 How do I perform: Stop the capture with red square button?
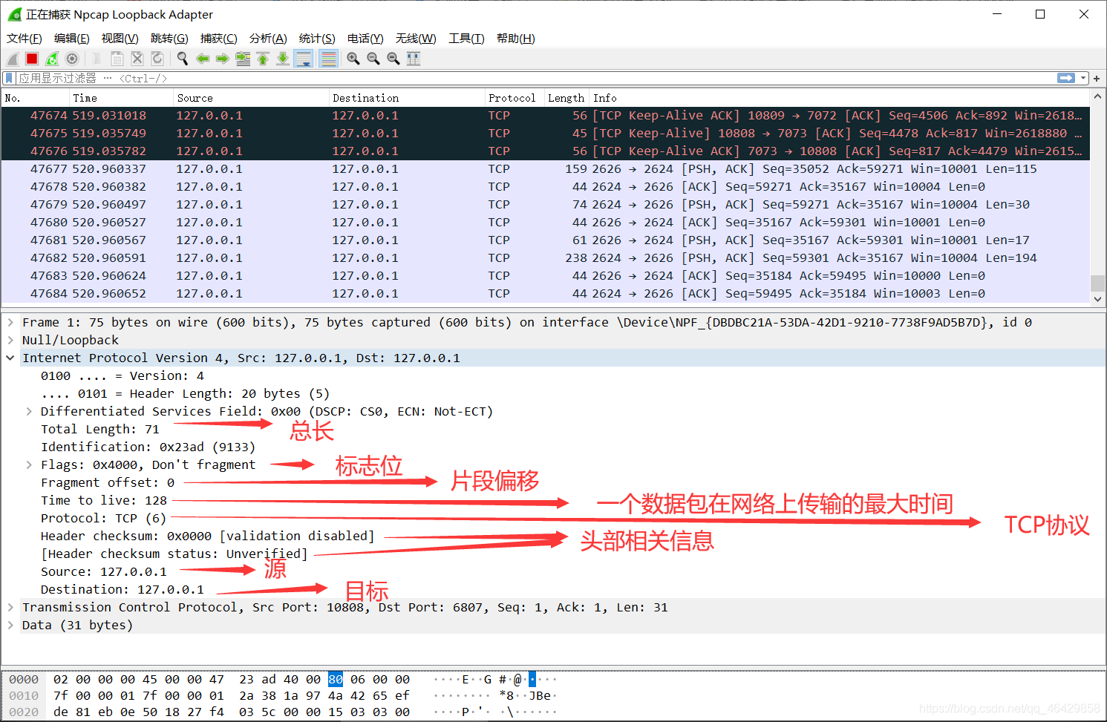32,59
